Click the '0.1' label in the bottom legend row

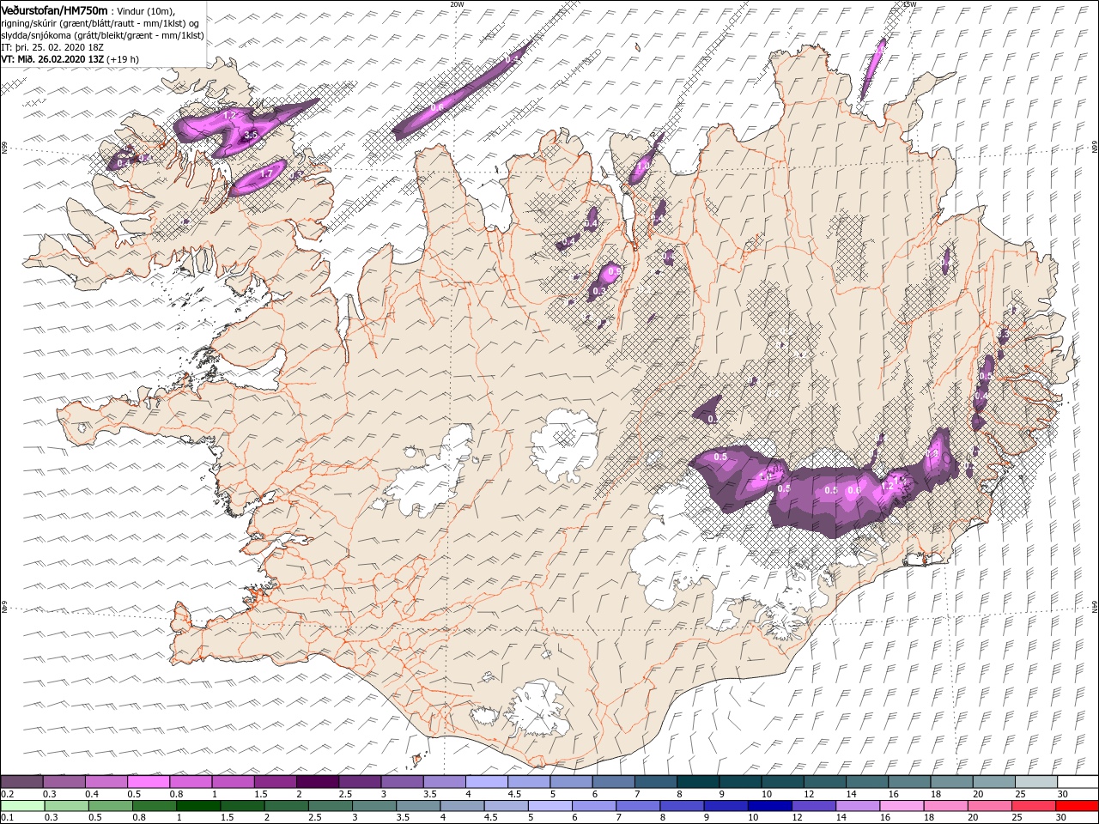pyautogui.click(x=7, y=818)
